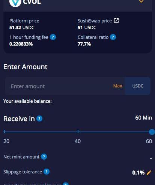Show help for Expected number of tokens

pyautogui.click(x=66, y=184)
